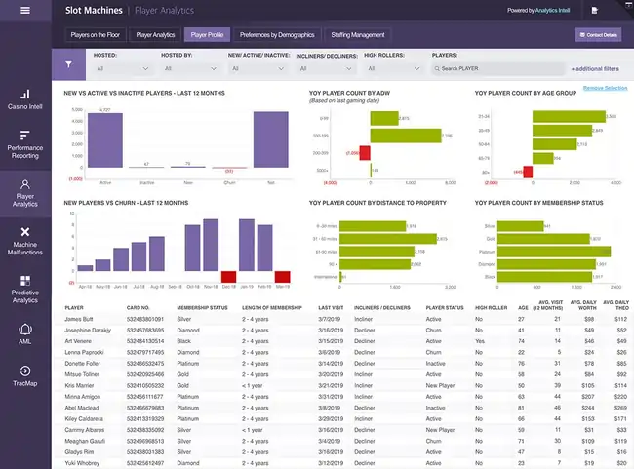The height and width of the screenshot is (469, 634).
Task: Switch to Players on the Floor tab
Action: (96, 34)
